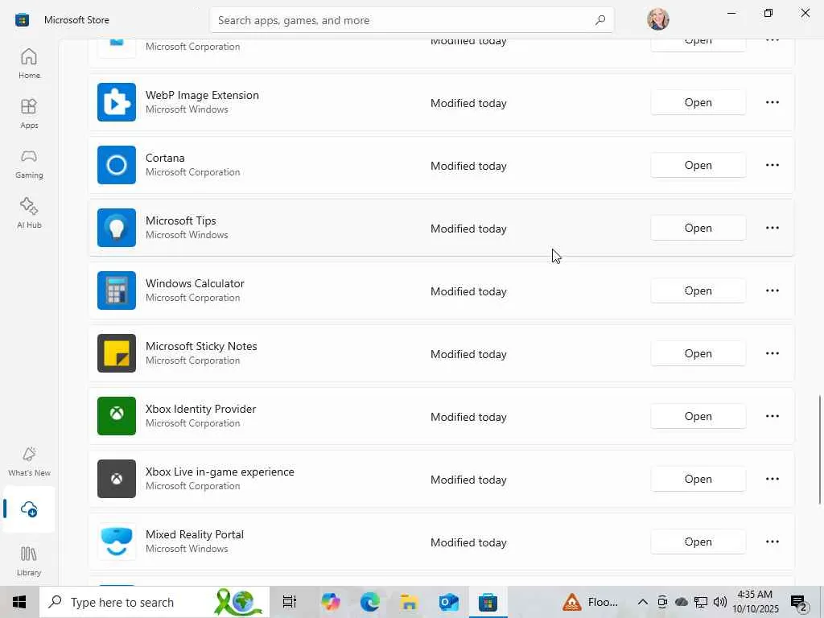Click the network icon in system tray

click(x=701, y=602)
